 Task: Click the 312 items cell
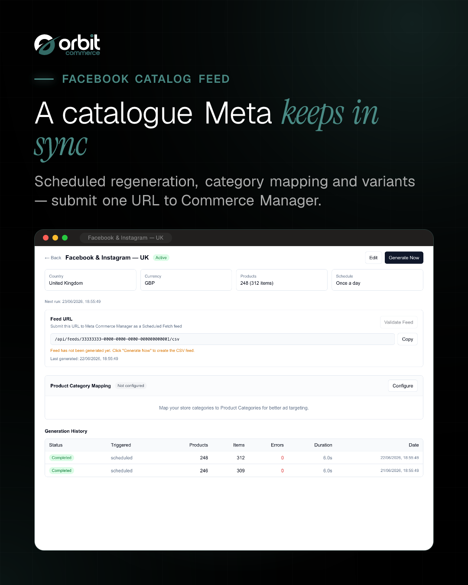tap(240, 458)
